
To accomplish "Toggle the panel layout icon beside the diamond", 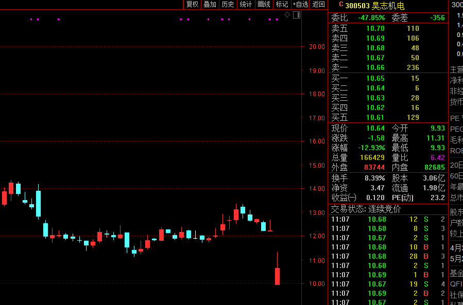I will [297, 15].
